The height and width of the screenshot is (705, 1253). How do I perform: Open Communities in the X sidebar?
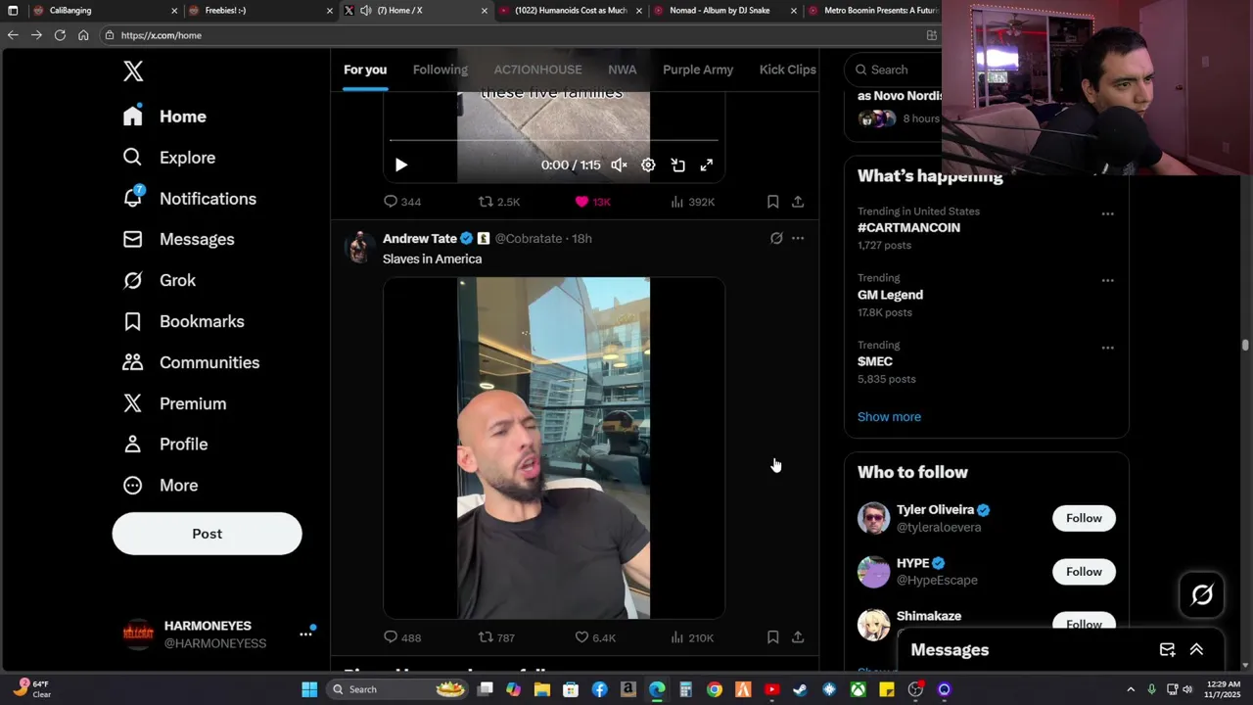191,363
